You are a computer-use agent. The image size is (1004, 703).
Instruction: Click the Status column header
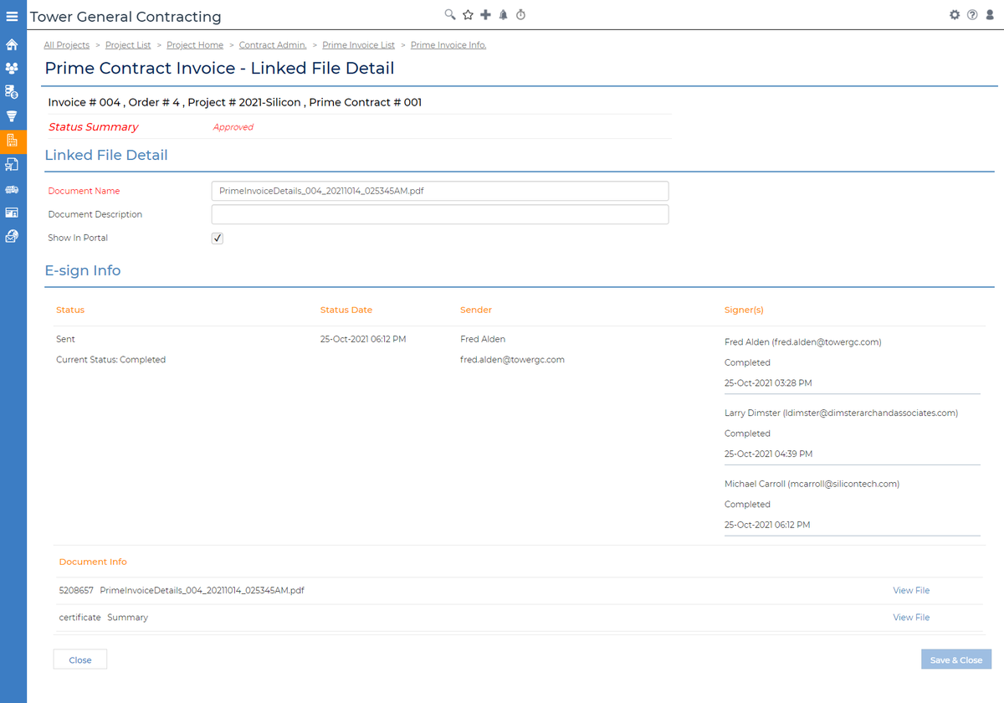tap(70, 310)
